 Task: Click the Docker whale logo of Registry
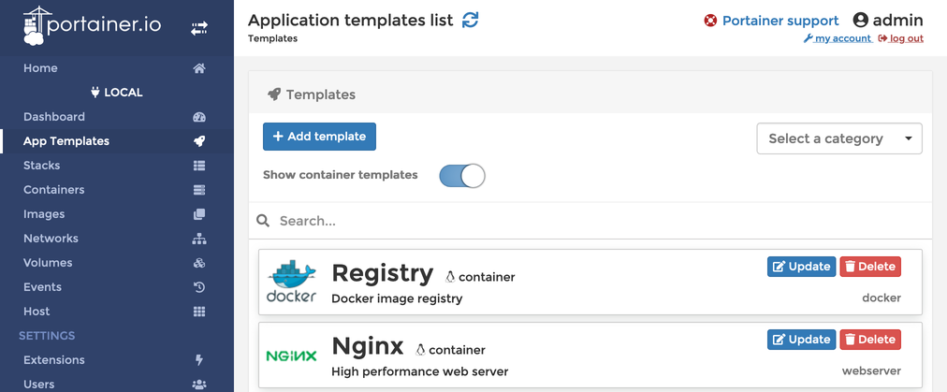(292, 282)
